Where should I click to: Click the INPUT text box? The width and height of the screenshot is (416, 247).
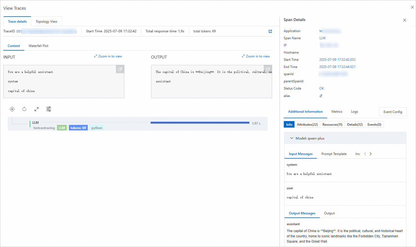[64, 82]
